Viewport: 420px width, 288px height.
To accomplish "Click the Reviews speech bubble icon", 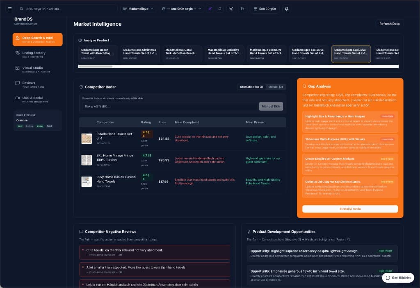I will [17, 83].
